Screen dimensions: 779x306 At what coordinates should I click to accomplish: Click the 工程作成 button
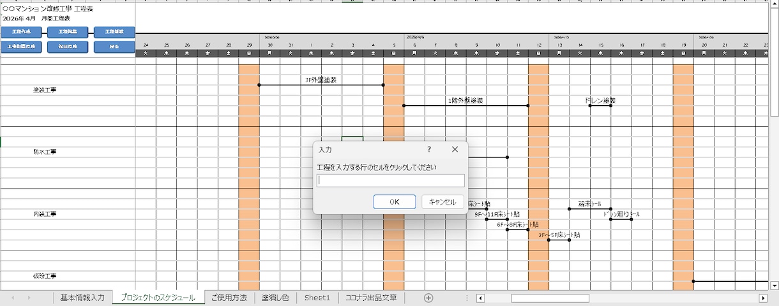21,32
